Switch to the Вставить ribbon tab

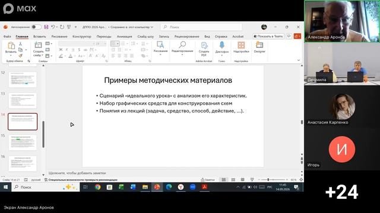(40, 37)
